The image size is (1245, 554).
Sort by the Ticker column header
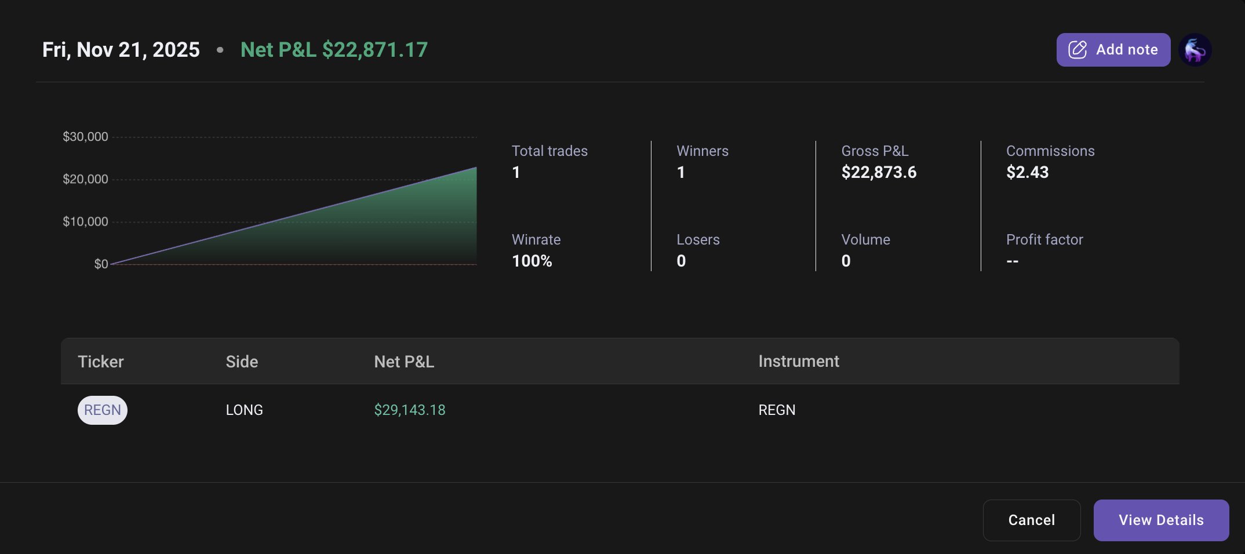pyautogui.click(x=101, y=362)
